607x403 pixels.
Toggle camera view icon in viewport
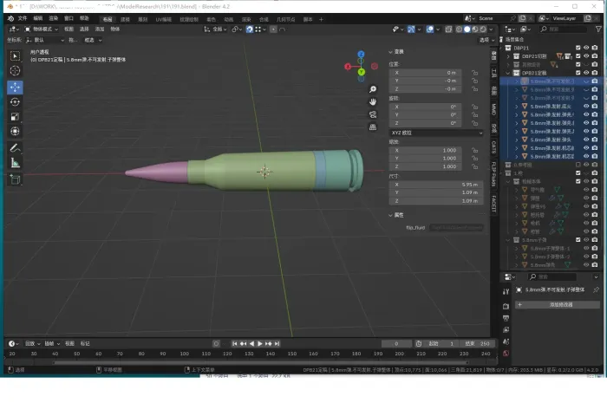tap(373, 114)
